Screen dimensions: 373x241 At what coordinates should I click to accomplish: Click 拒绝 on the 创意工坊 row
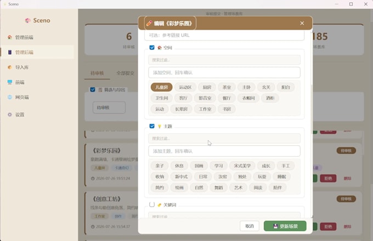[x=328, y=227]
